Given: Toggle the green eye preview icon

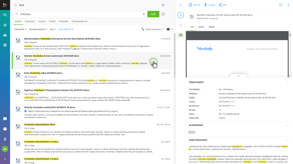Looking at the screenshot, I should click(181, 35).
